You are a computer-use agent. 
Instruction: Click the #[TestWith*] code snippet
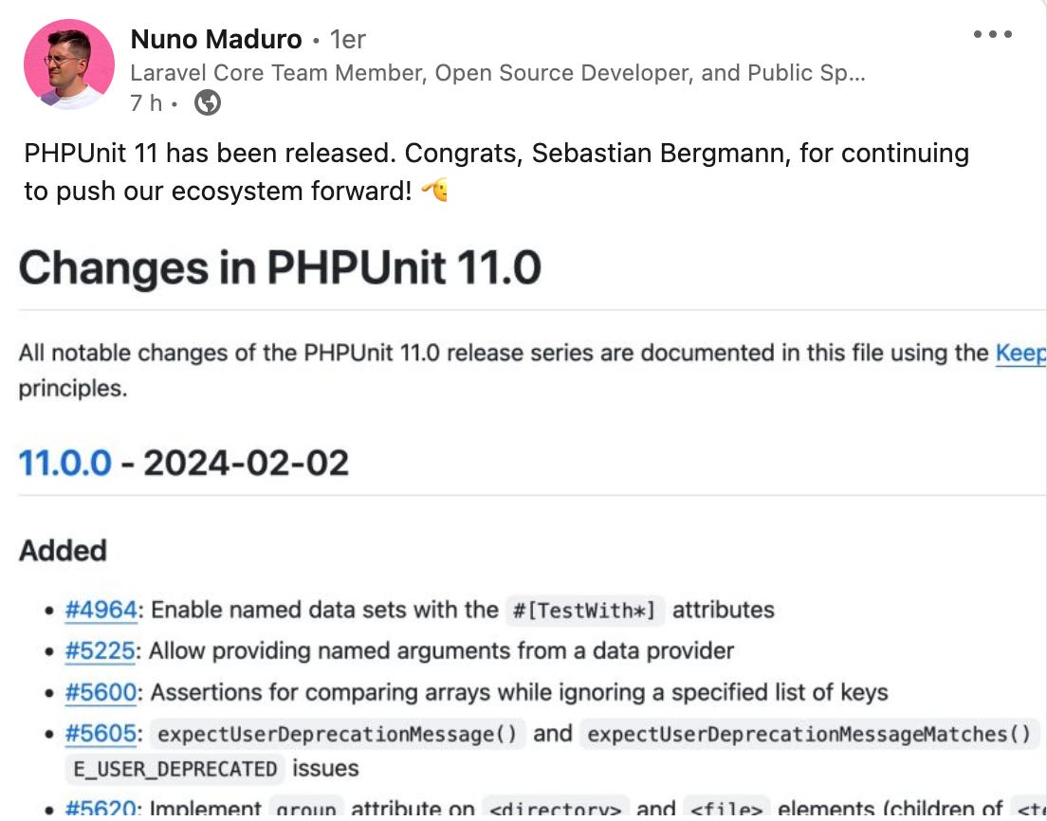[585, 611]
